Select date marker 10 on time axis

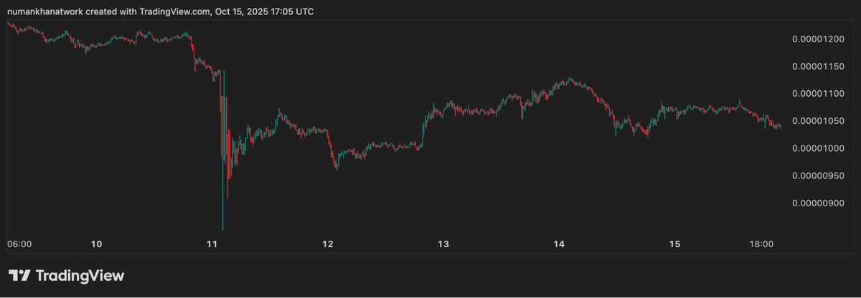(97, 244)
